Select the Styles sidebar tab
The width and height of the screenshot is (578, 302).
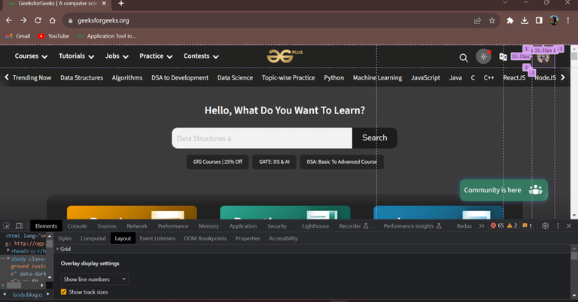(65, 238)
